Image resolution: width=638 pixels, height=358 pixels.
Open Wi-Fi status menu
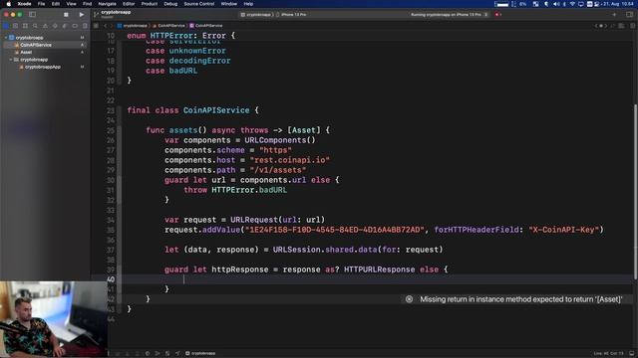click(x=572, y=4)
